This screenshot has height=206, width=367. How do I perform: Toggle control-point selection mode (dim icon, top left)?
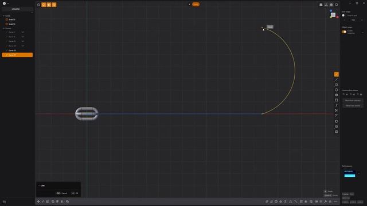[x=38, y=5]
